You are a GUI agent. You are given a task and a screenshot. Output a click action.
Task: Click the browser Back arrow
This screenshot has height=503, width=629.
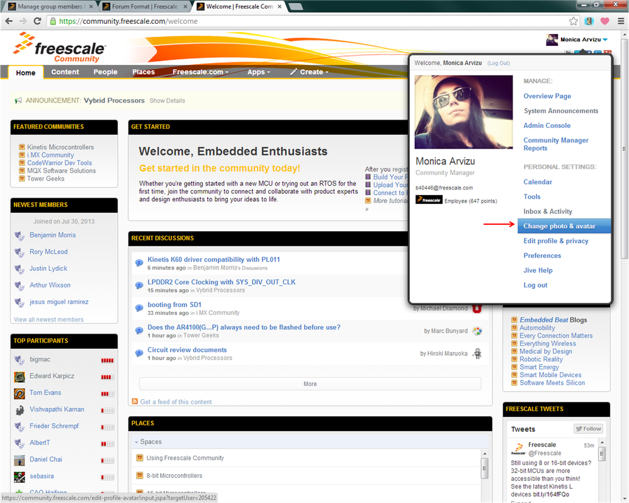[x=9, y=21]
